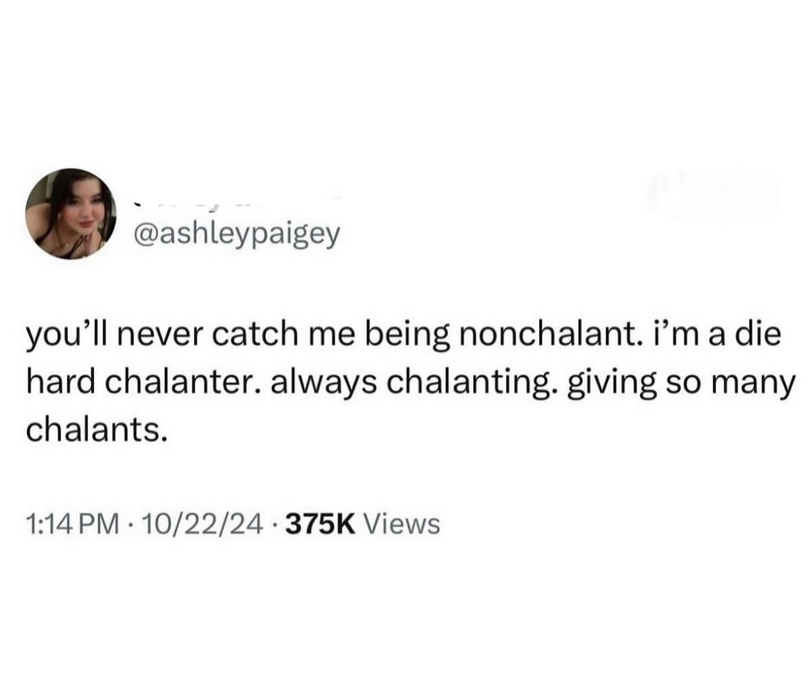The height and width of the screenshot is (675, 809).
Task: Click the @ashleypaigey handle
Action: (x=235, y=235)
